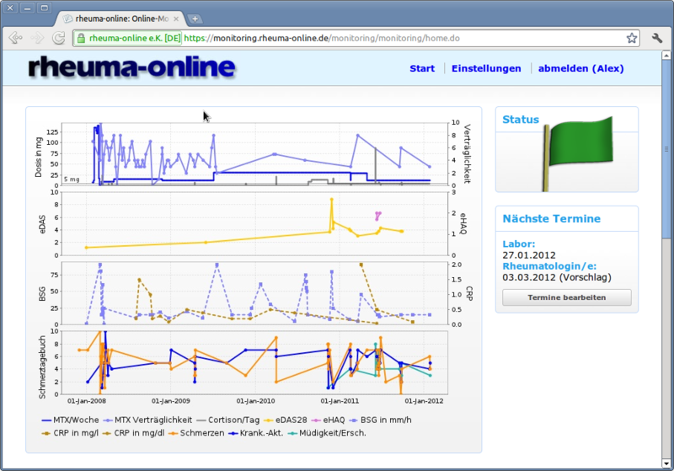Click the green SSL padlock icon
This screenshot has width=674, height=471.
(x=81, y=38)
